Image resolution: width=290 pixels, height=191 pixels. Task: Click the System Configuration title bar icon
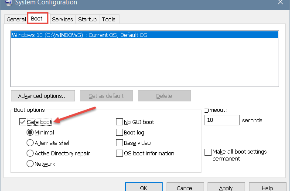tap(8, 3)
